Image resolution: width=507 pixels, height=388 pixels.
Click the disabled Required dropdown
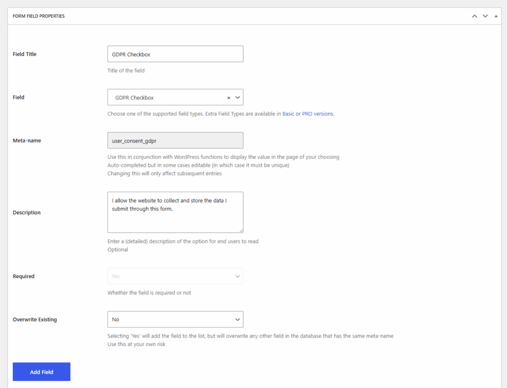click(175, 276)
